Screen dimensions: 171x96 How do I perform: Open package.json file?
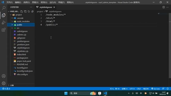[22, 58]
